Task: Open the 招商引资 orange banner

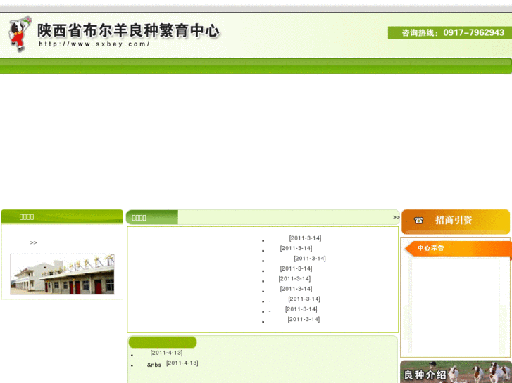Action: [x=456, y=221]
